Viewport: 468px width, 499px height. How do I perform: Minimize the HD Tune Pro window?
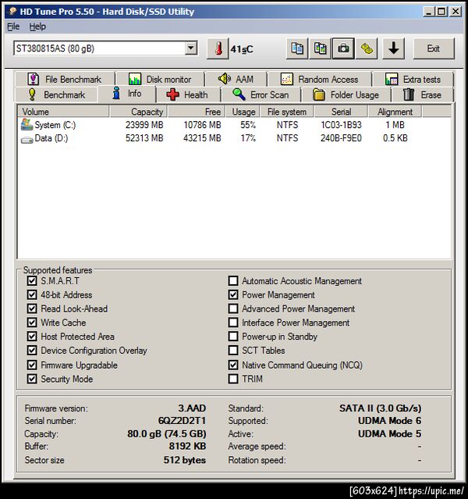coord(429,12)
